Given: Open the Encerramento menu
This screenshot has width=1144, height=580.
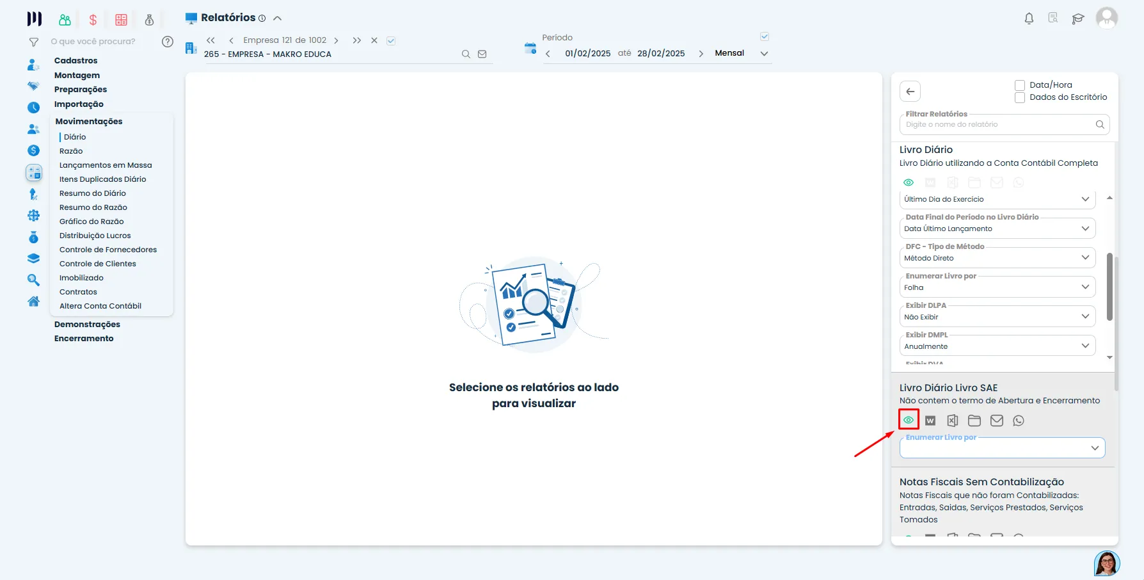Looking at the screenshot, I should (x=84, y=339).
